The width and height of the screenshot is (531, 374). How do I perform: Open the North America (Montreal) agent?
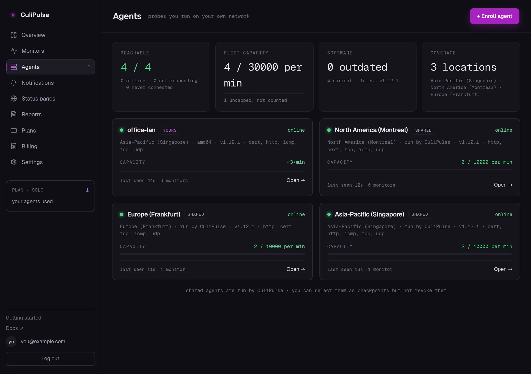(503, 185)
